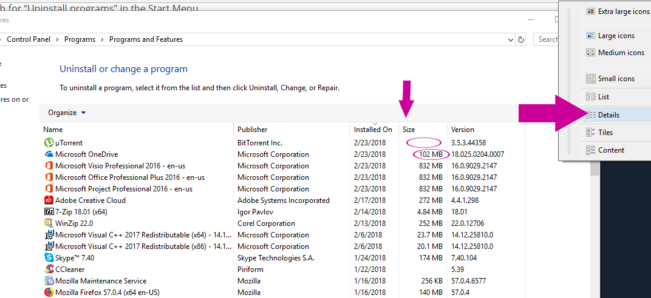The height and width of the screenshot is (298, 651).
Task: Click the Visual C++ 2017 (x64) icon
Action: pyautogui.click(x=49, y=235)
